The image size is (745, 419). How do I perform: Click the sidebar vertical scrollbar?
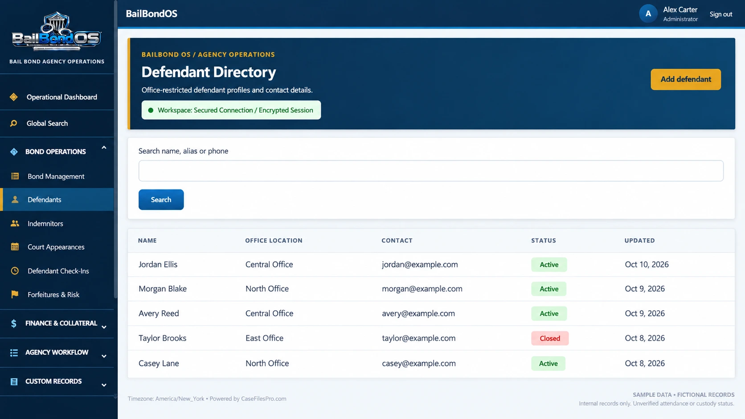116,149
